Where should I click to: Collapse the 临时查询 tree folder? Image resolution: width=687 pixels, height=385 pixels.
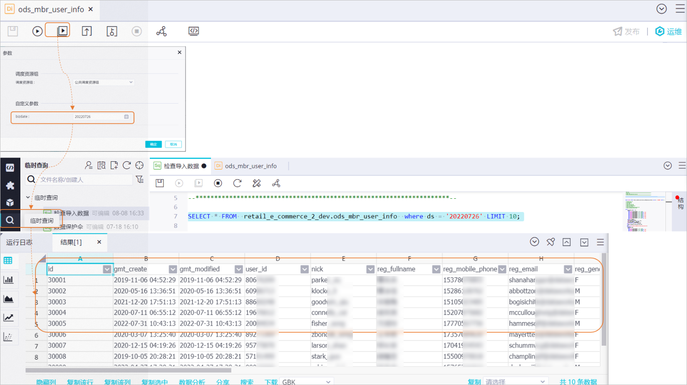tap(28, 197)
